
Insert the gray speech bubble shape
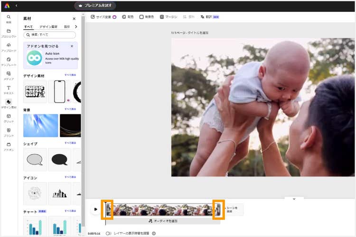35,160
